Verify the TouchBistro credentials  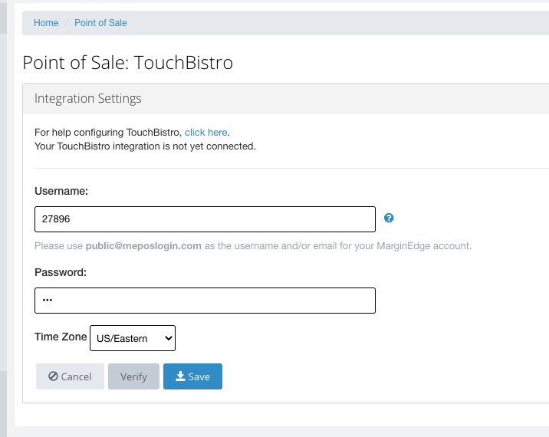(133, 376)
